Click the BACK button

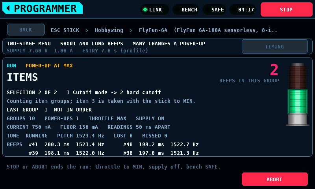click(x=26, y=30)
